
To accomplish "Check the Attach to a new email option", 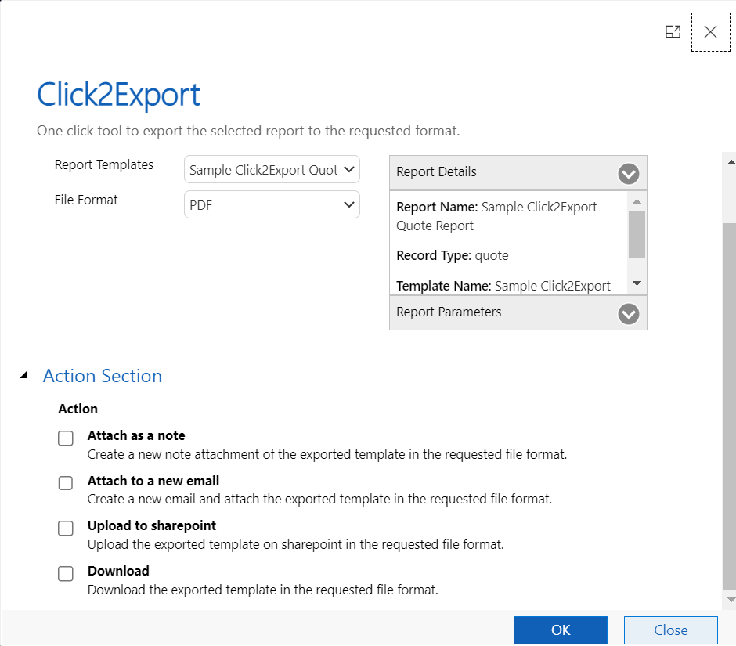I will pos(66,483).
